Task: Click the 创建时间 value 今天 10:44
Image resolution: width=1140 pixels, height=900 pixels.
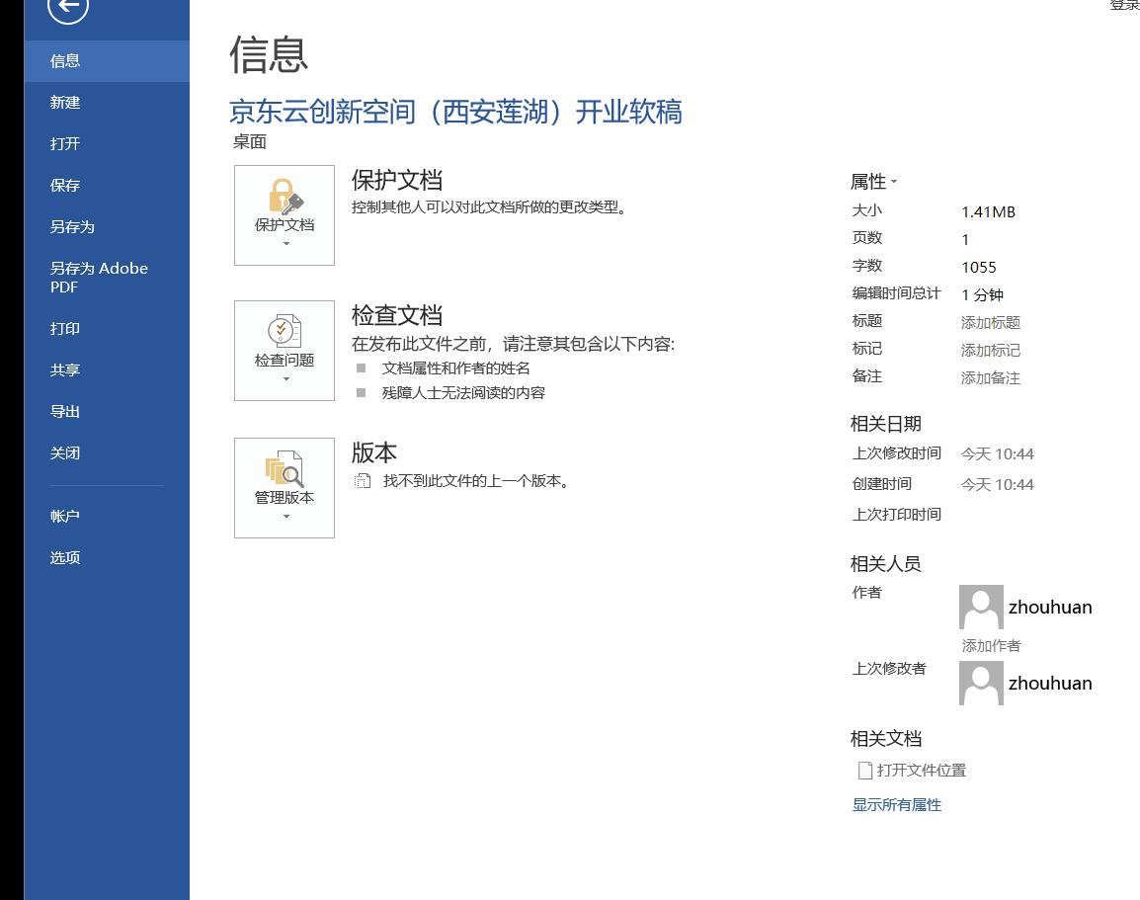Action: click(998, 484)
